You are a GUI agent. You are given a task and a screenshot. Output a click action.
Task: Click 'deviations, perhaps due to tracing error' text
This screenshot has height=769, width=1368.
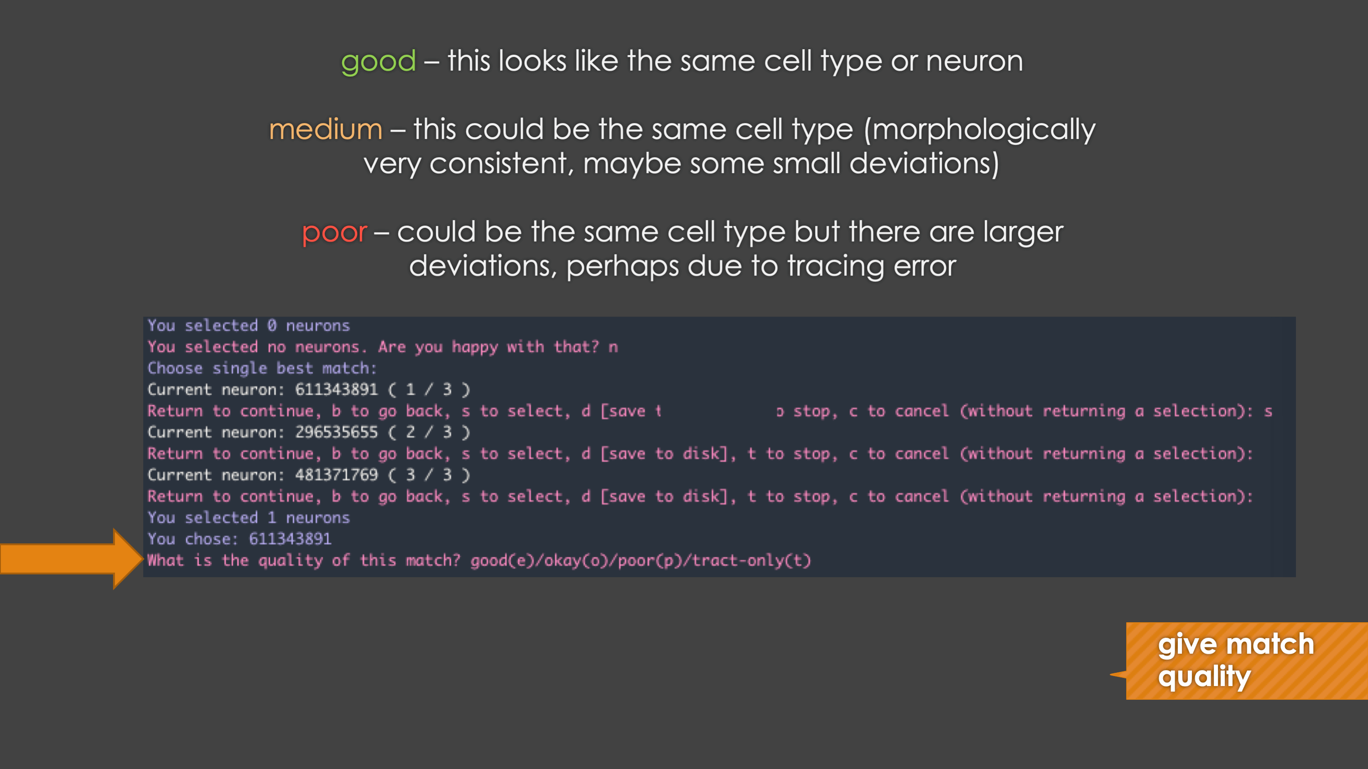coord(682,266)
